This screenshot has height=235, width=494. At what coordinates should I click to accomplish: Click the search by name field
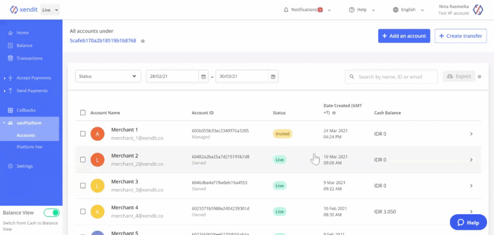pyautogui.click(x=391, y=77)
